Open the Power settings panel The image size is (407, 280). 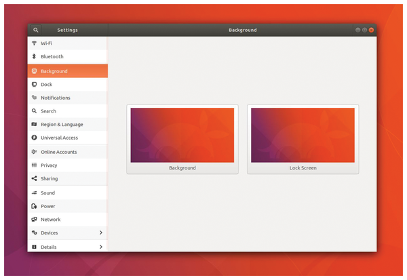pos(47,206)
